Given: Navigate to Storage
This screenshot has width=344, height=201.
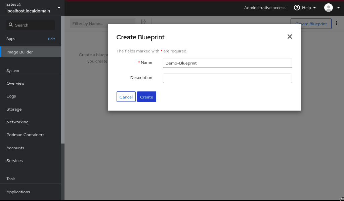Looking at the screenshot, I should point(14,109).
